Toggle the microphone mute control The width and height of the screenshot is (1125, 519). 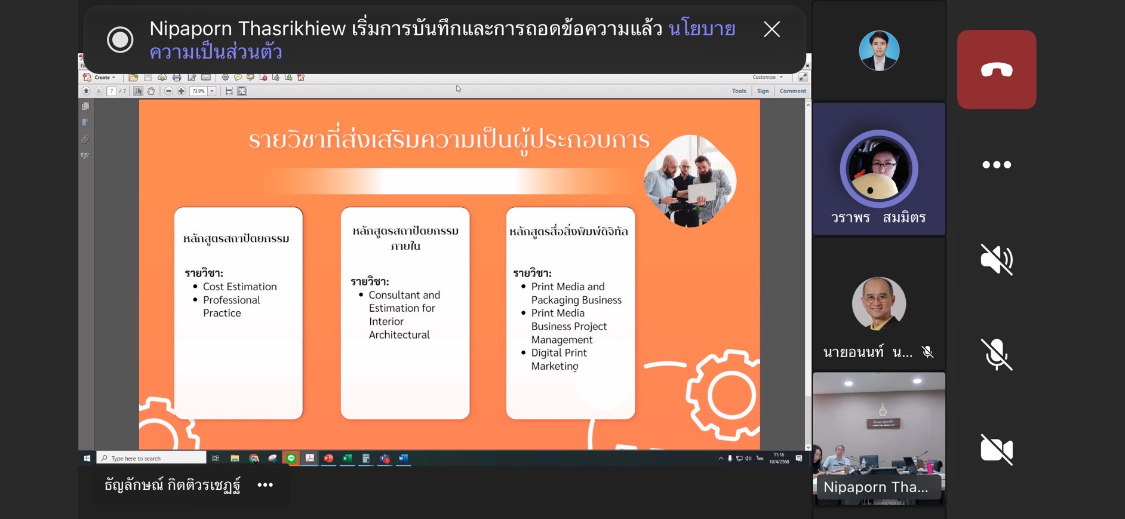tap(997, 354)
